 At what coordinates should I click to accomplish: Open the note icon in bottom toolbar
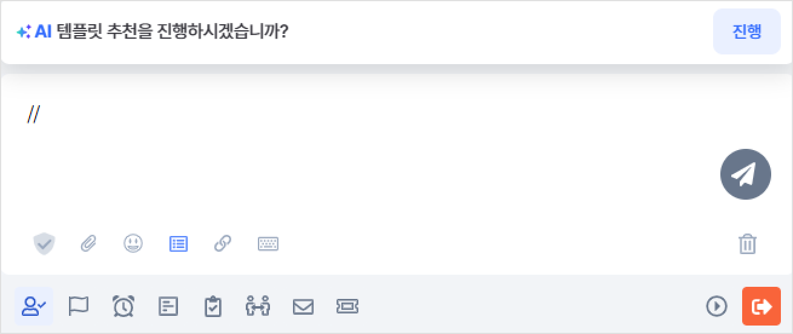(x=168, y=307)
